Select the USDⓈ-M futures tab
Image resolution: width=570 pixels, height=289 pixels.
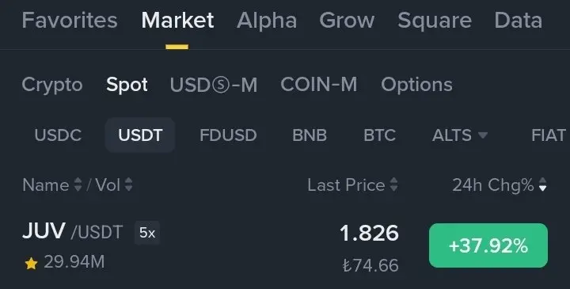[x=214, y=85]
